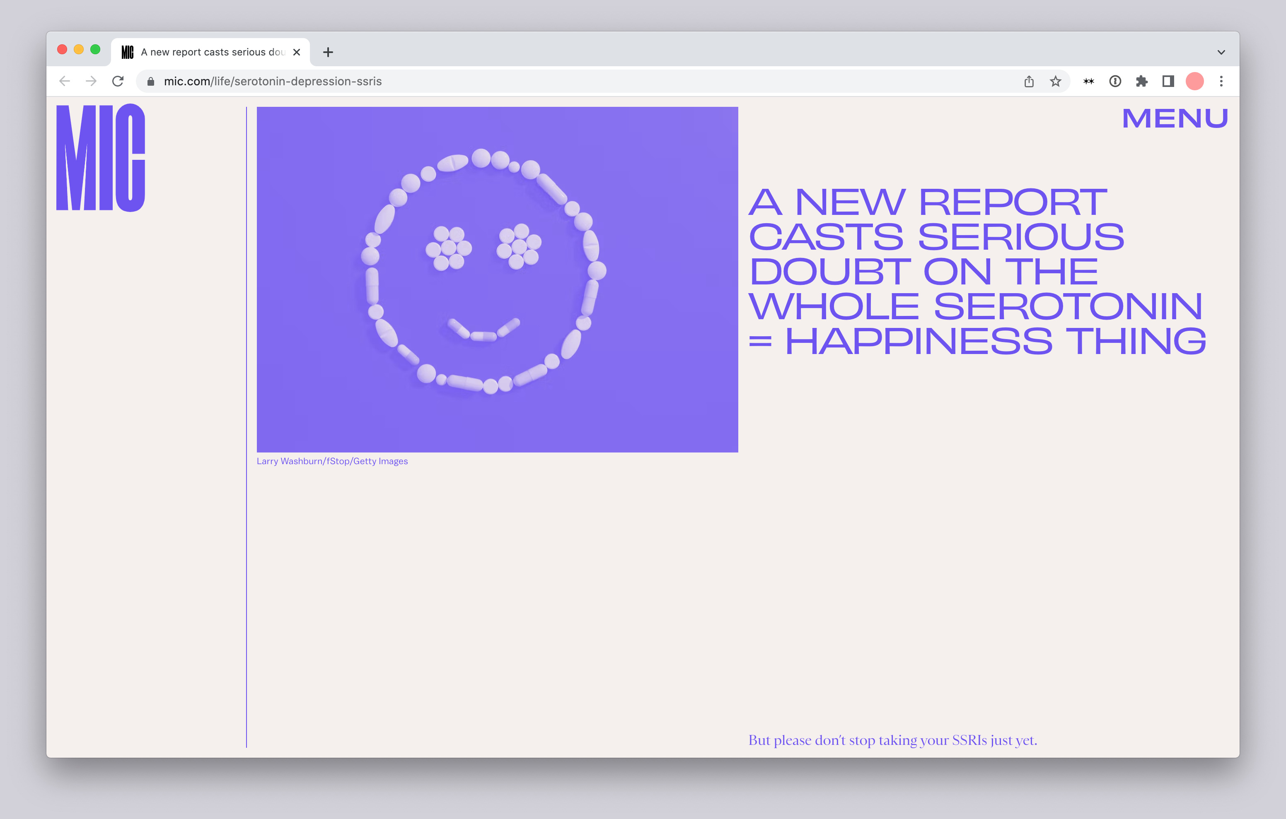Image resolution: width=1286 pixels, height=819 pixels.
Task: Reload the current page
Action: click(118, 81)
